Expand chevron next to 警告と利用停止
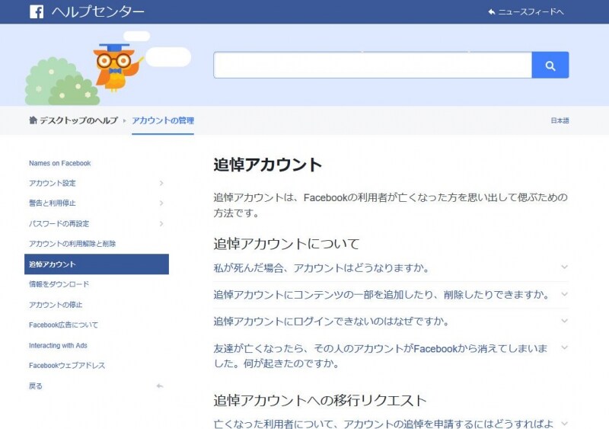609x429 pixels. point(161,203)
